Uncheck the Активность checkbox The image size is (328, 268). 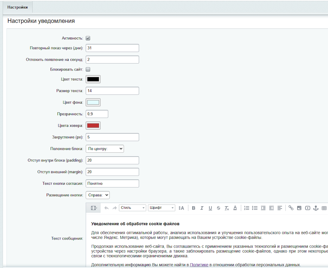click(88, 38)
